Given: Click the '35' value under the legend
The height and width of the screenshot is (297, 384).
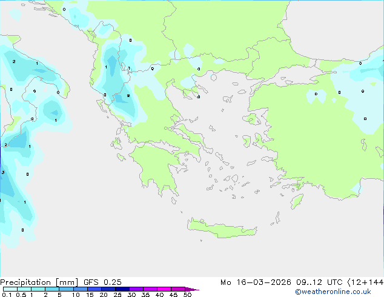Looking at the screenshot, I should 145,295.
